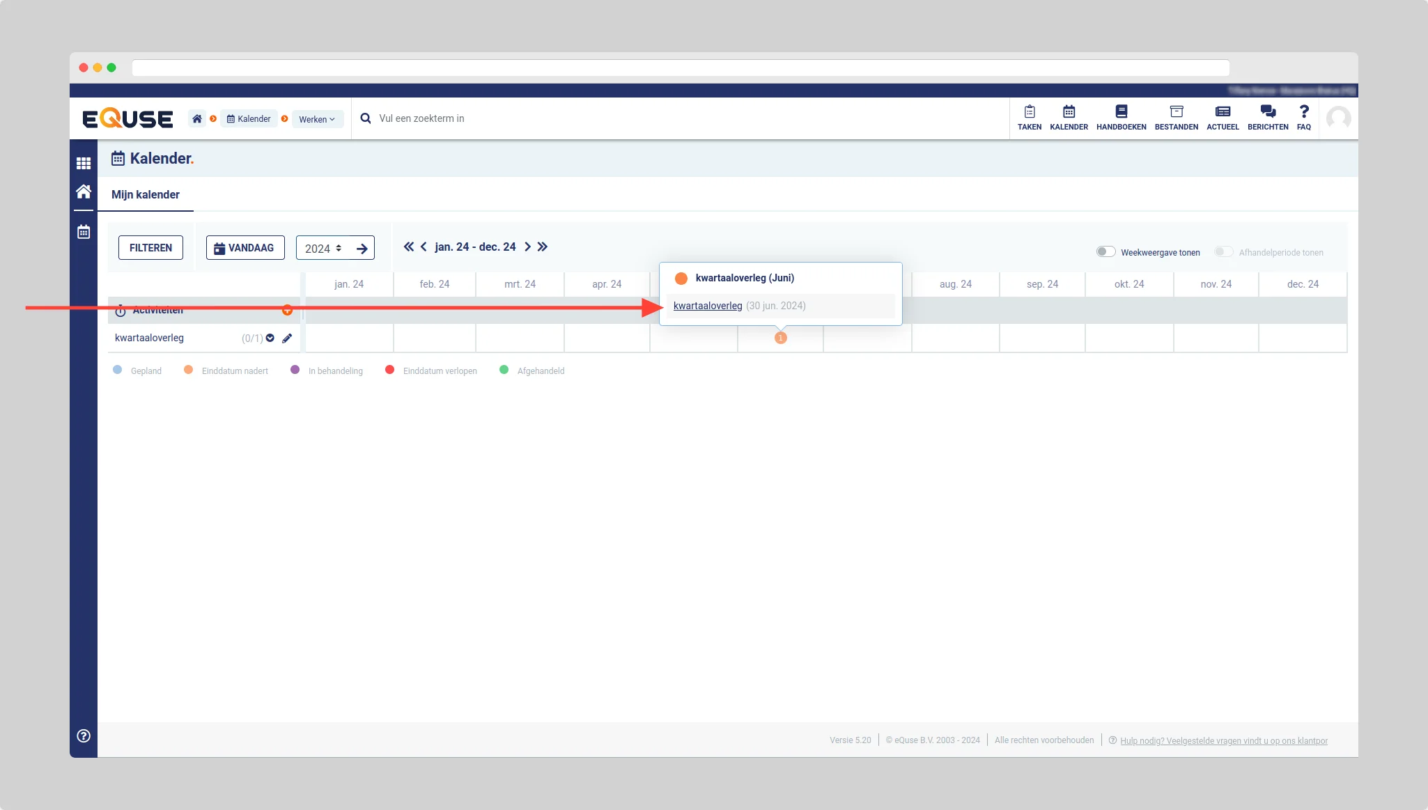Open the Werken breadcrumb dropdown
This screenshot has width=1428, height=810.
(x=317, y=119)
